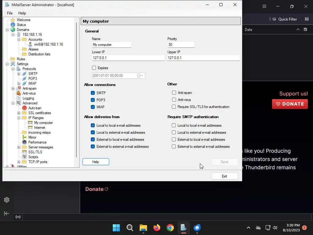Image resolution: width=313 pixels, height=235 pixels.
Task: Click the POP3 protocol icon
Action: click(24, 79)
